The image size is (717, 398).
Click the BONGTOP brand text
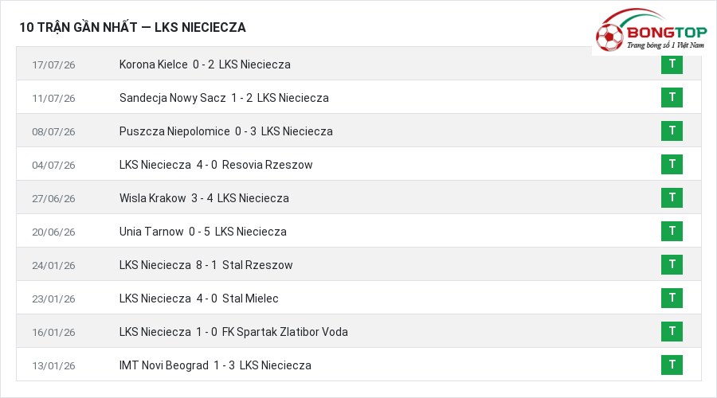[x=667, y=33]
